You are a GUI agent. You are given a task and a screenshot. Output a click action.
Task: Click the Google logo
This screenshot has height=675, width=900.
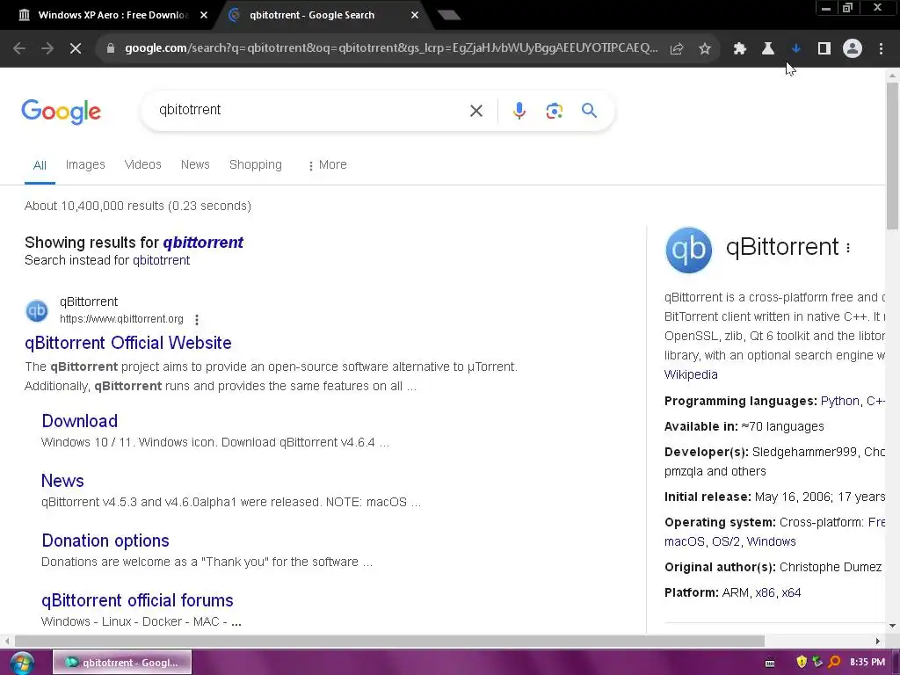pos(61,112)
